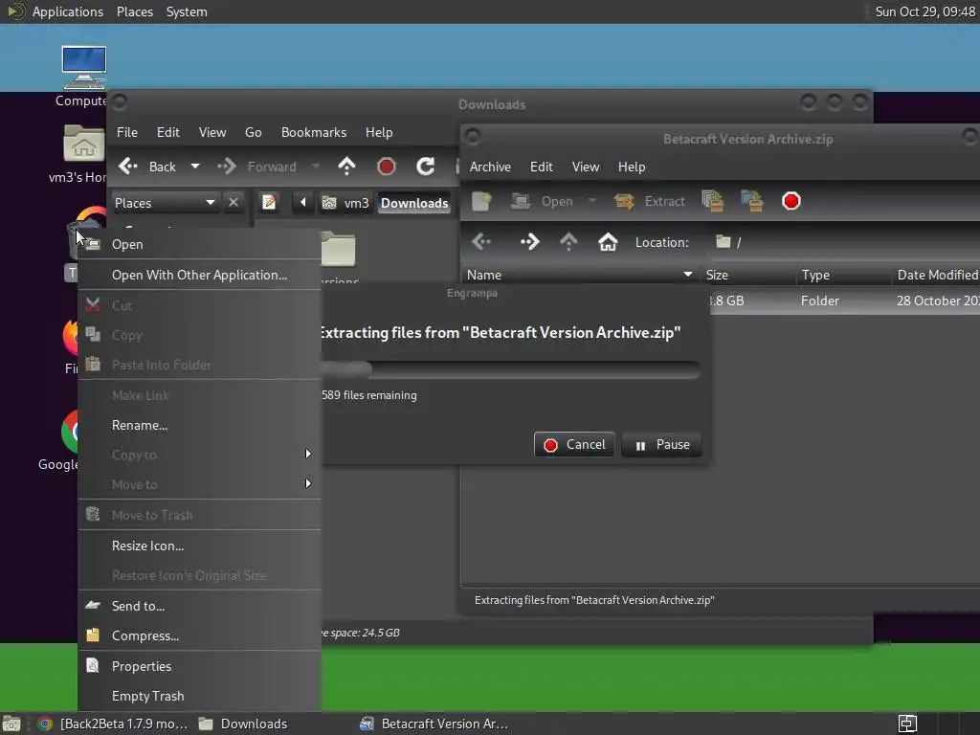The height and width of the screenshot is (735, 980).
Task: Open Archive menu in Engrampa
Action: 490,167
